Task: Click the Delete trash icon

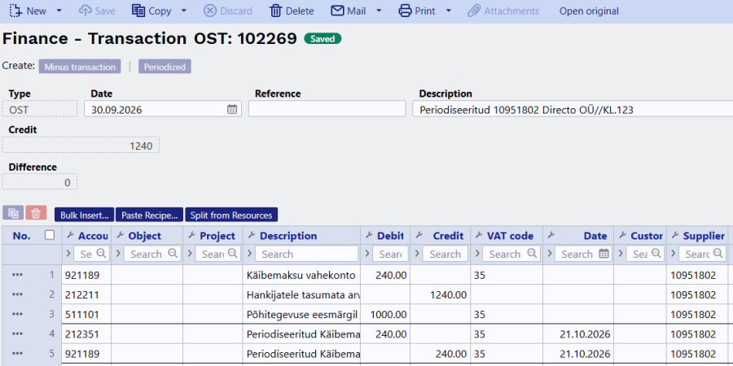Action: point(276,11)
